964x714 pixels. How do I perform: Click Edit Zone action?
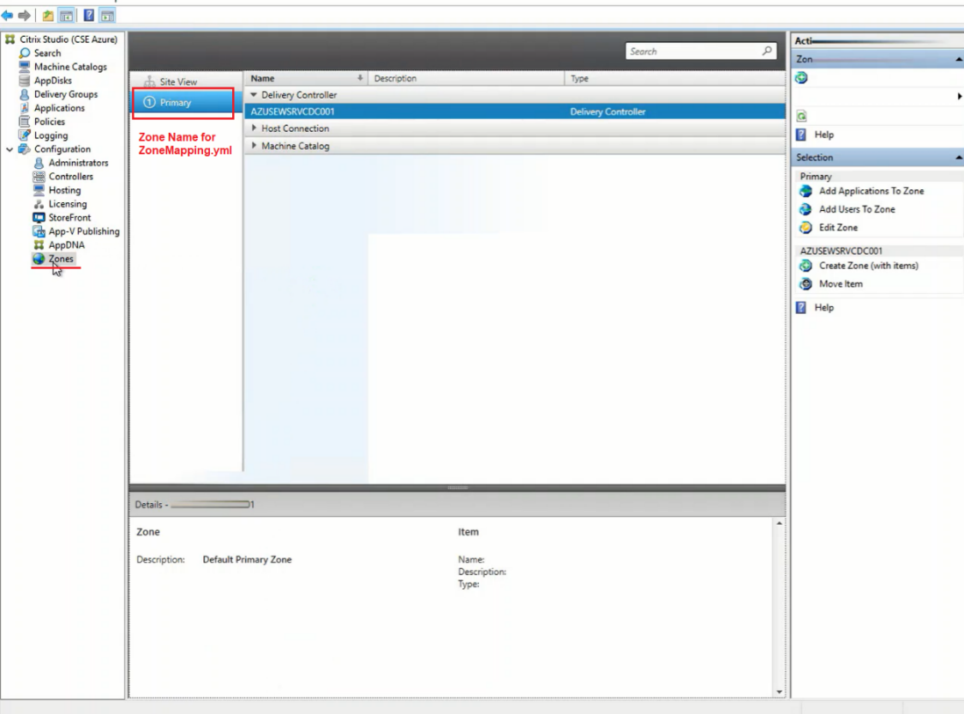coord(838,227)
